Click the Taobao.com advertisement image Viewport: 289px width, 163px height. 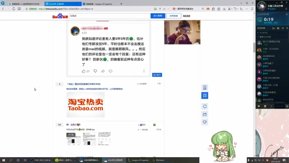[85, 105]
